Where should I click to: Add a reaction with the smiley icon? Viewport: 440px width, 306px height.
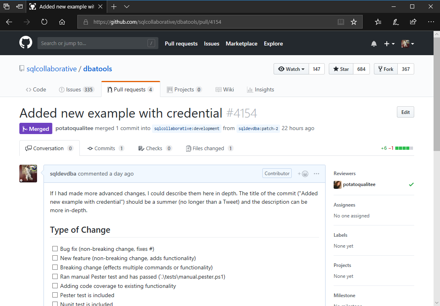click(303, 174)
